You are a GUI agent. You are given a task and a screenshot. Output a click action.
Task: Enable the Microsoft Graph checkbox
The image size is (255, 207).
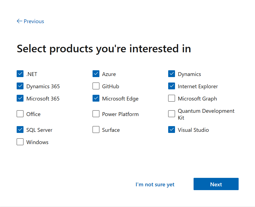click(171, 98)
